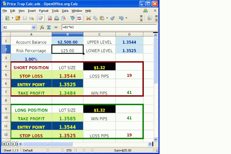
Task: Click the vertical scrollbar down arrow
Action: tap(156, 139)
